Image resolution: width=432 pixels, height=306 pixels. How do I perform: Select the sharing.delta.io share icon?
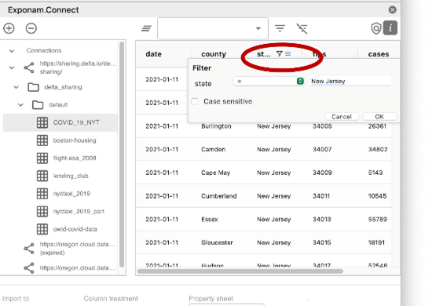(x=29, y=67)
